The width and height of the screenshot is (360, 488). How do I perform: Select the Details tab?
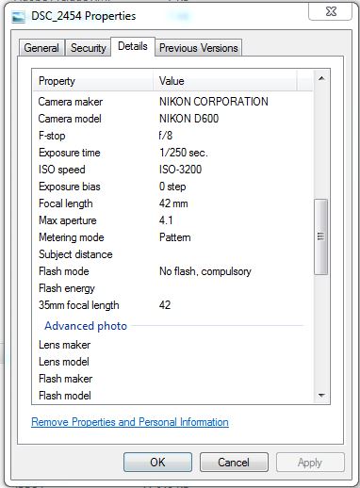tap(133, 46)
